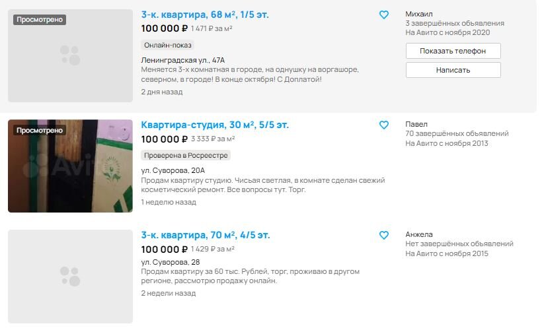Open '3-к. квартира, 70 м², 4/5 эт.' listing
542x332 pixels.
206,235
